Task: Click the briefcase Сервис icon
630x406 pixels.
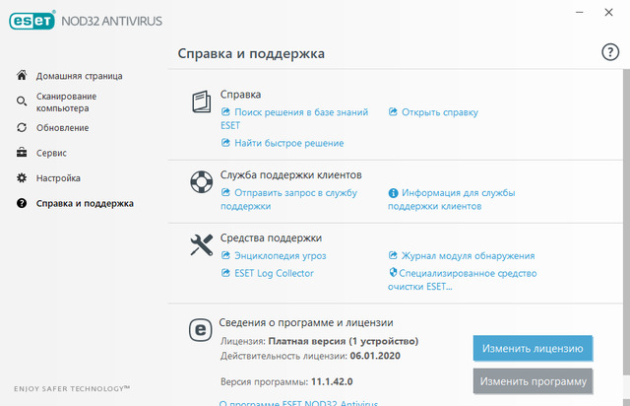Action: (23, 153)
